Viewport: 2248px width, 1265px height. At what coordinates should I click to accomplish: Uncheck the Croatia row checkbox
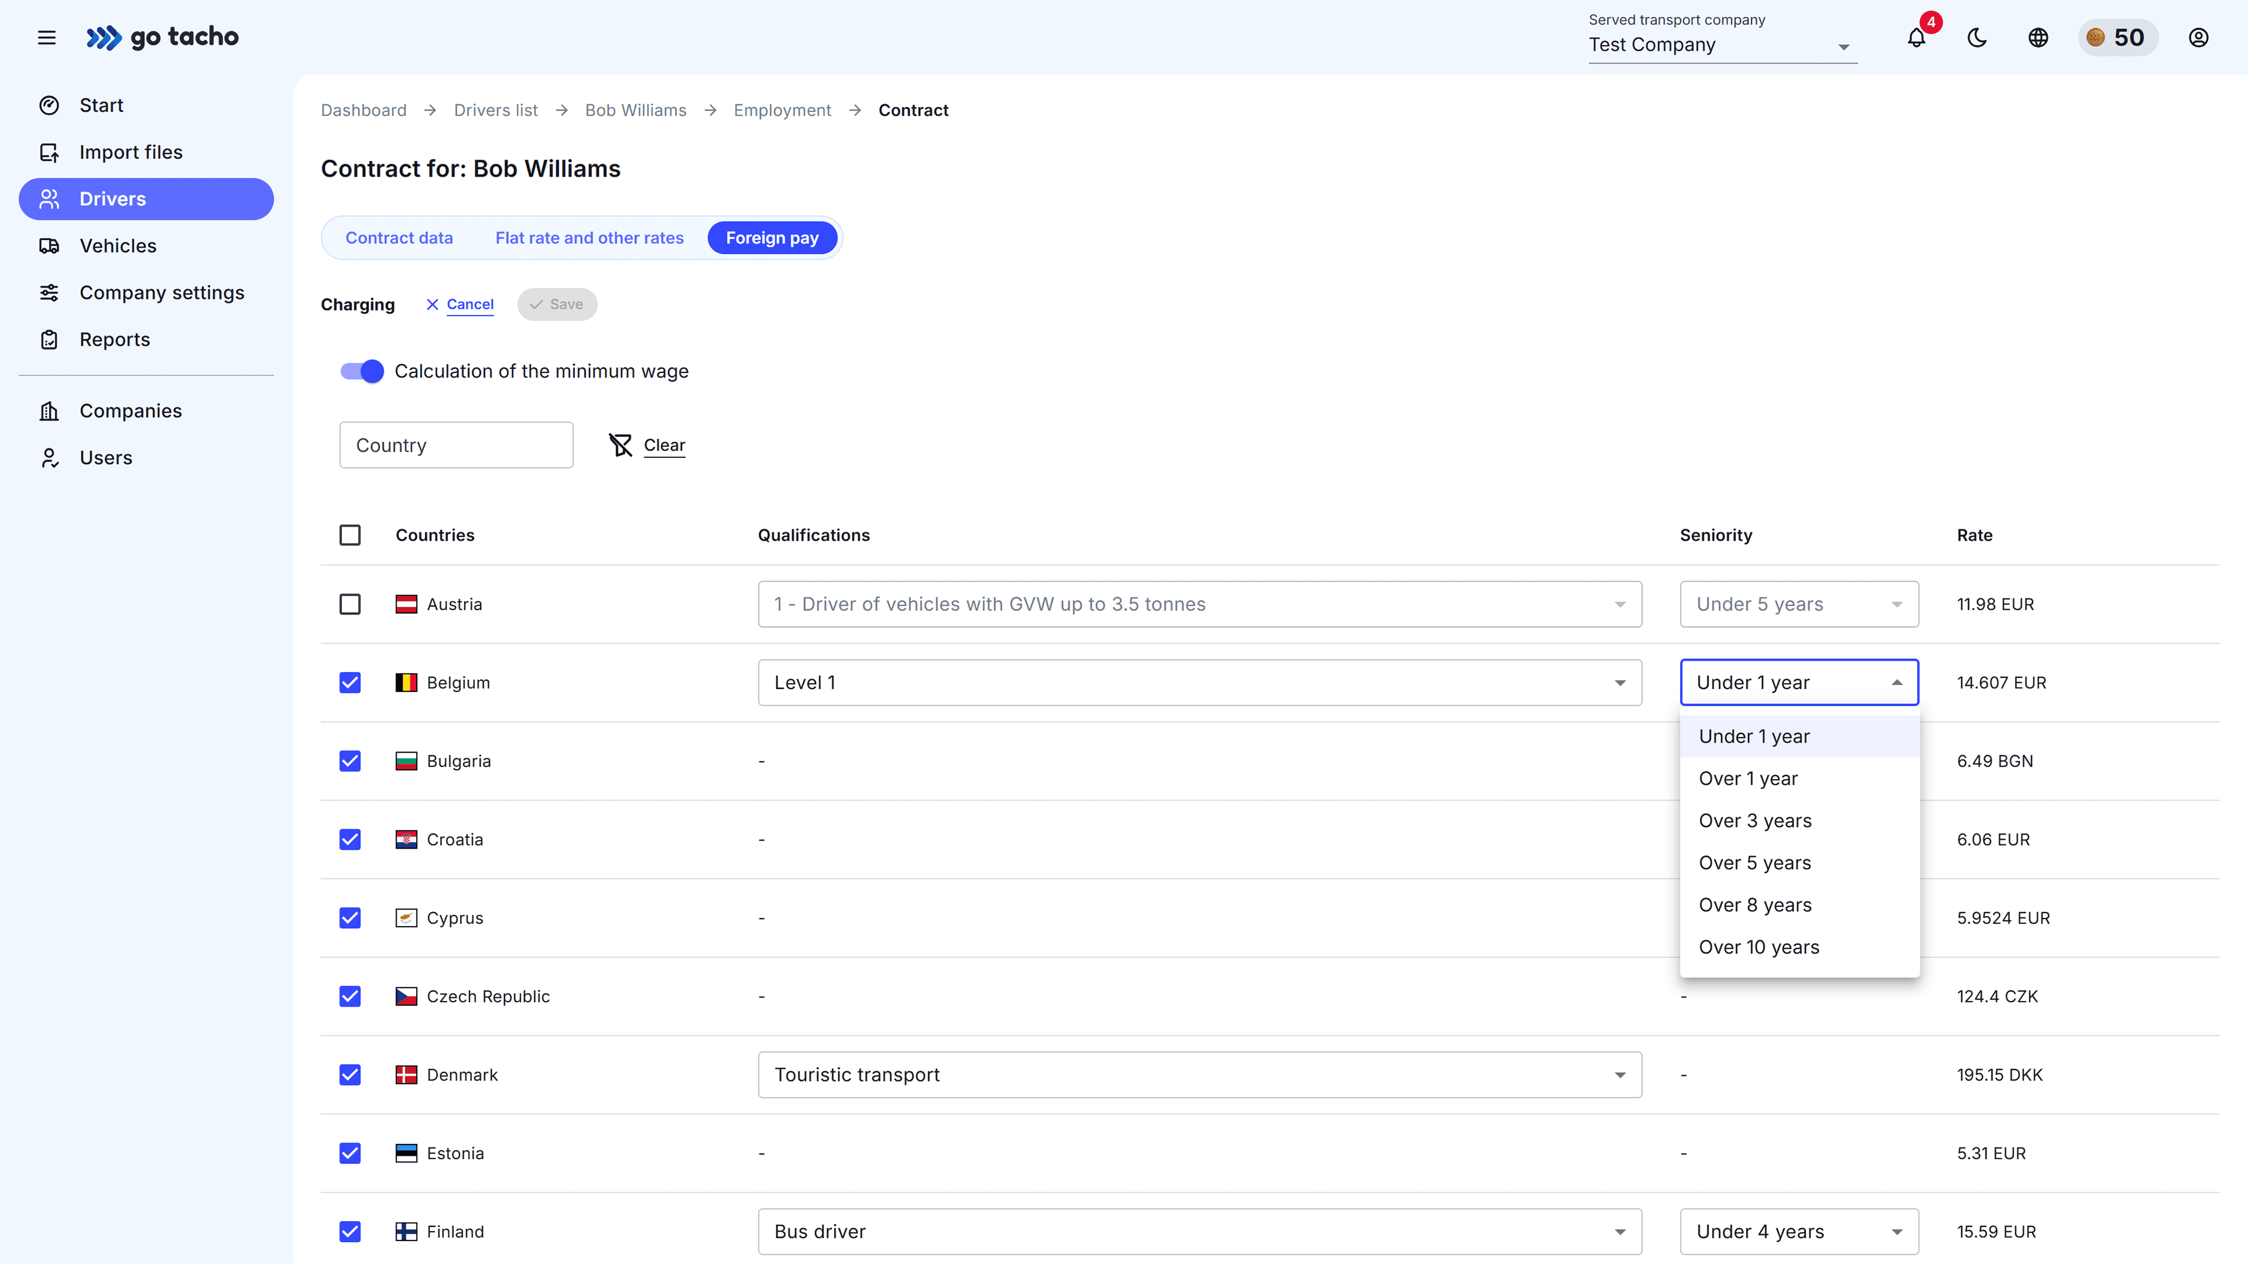350,840
